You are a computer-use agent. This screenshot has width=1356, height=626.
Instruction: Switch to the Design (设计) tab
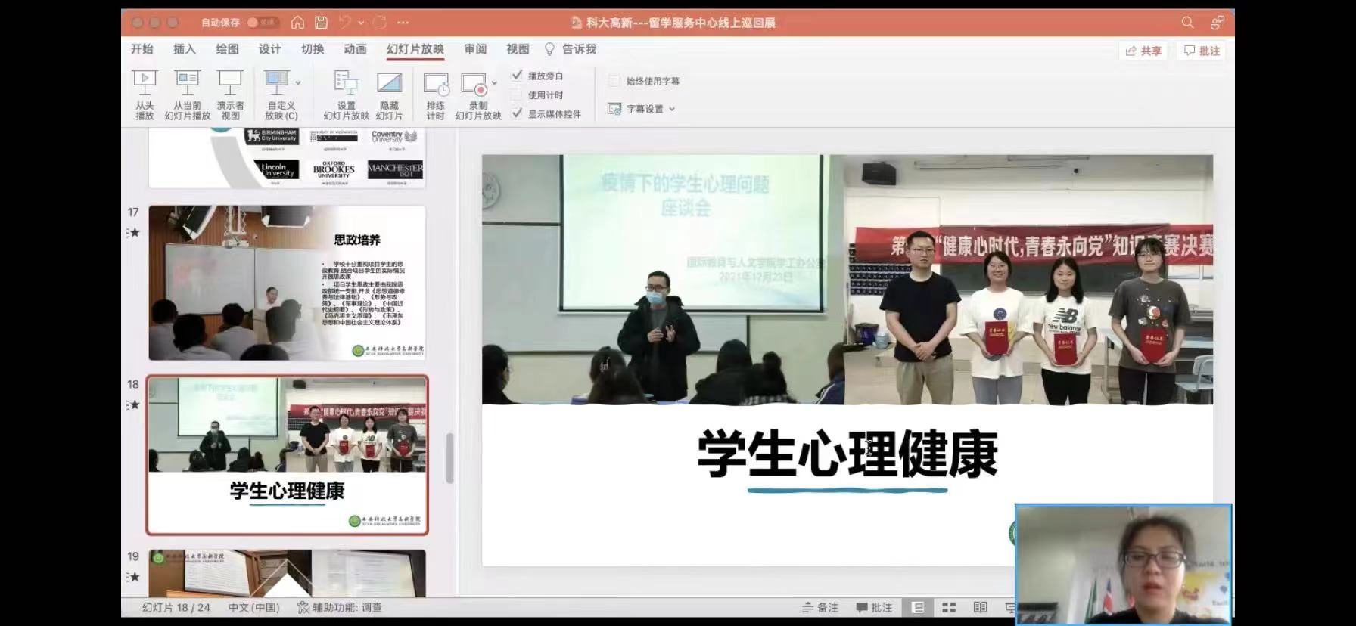click(x=269, y=49)
